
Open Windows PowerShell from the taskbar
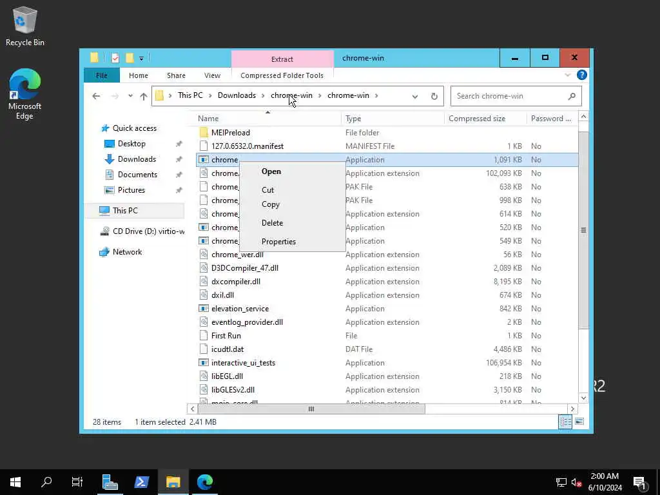point(141,482)
